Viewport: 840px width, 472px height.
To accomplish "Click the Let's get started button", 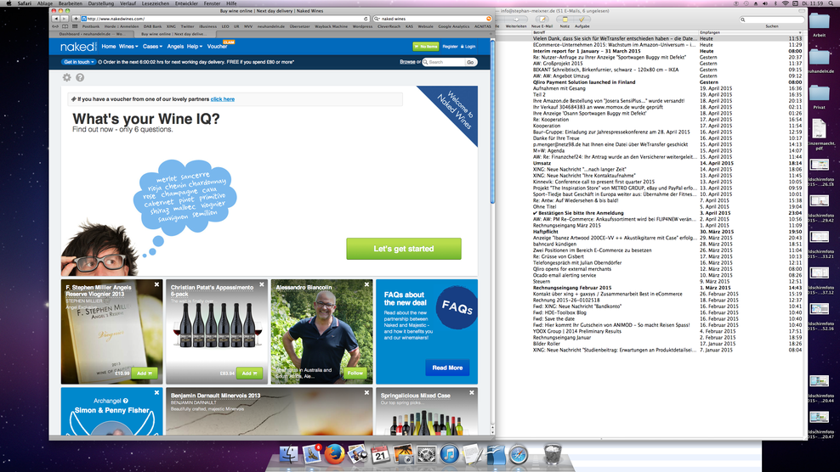I will click(x=403, y=249).
